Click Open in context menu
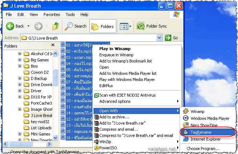238x154 pixels. point(137,67)
